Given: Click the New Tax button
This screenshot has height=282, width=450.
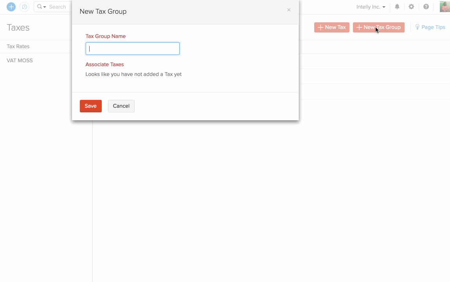Looking at the screenshot, I should coord(331,27).
